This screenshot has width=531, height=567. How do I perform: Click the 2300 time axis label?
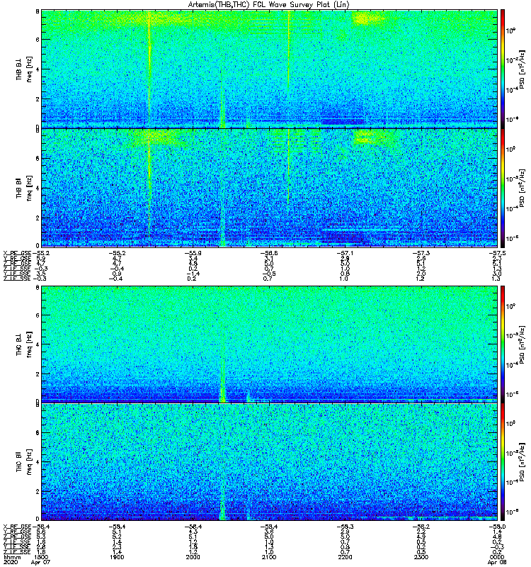(x=421, y=557)
